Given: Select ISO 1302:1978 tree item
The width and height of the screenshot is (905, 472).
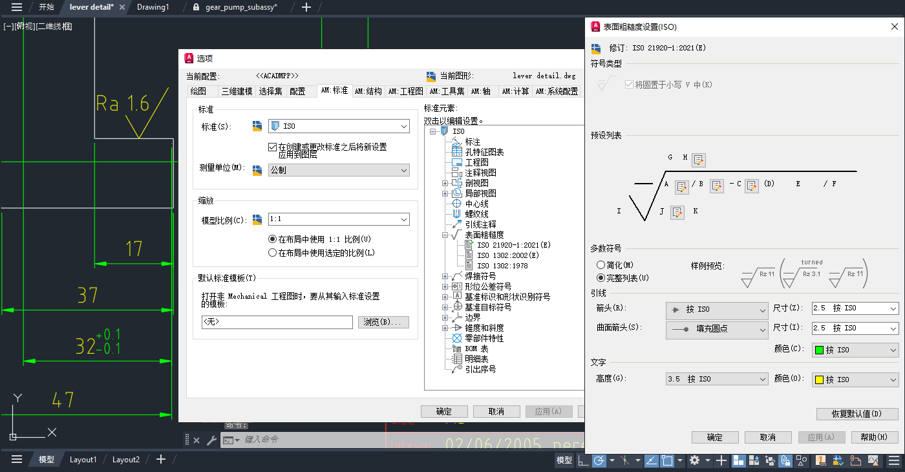Looking at the screenshot, I should [x=502, y=266].
